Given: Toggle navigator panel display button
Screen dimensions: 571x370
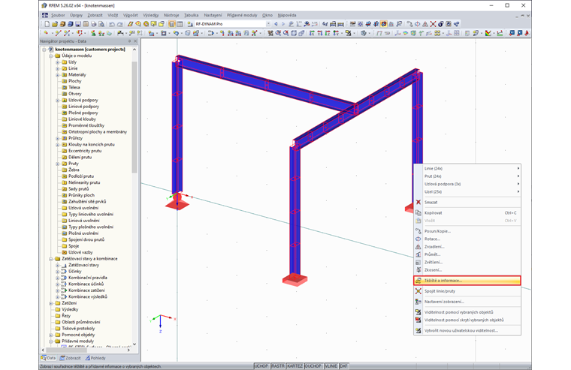Looking at the screenshot, I should [x=171, y=24].
